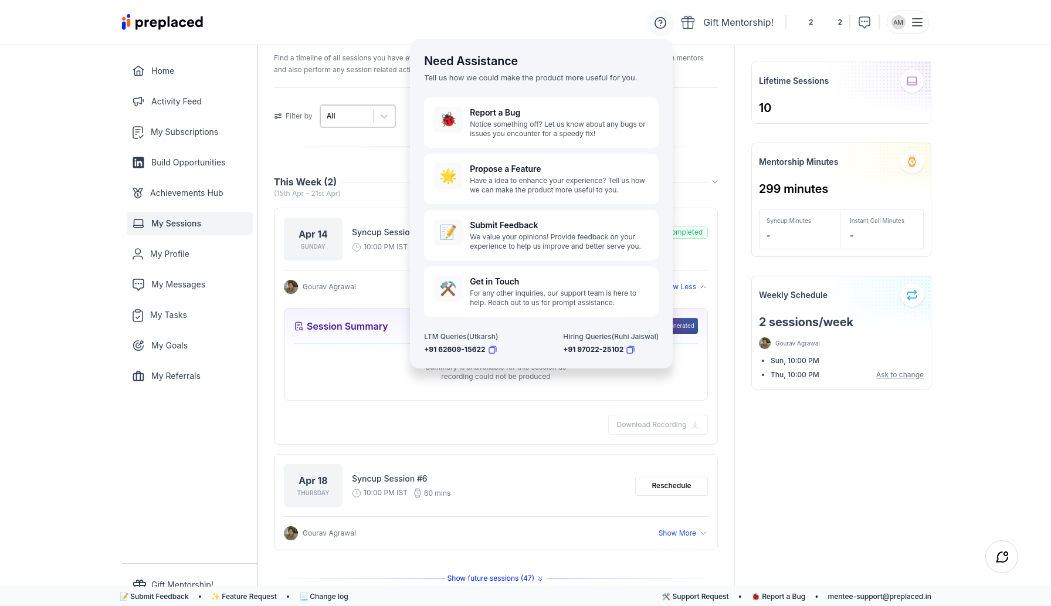Open My Messages in sidebar
This screenshot has width=1051, height=606.
click(x=189, y=285)
